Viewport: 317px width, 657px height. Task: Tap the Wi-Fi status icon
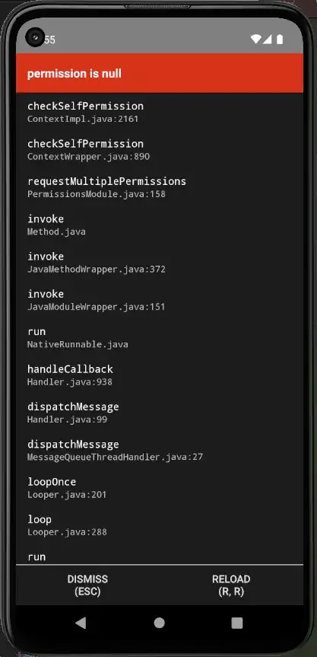point(256,40)
